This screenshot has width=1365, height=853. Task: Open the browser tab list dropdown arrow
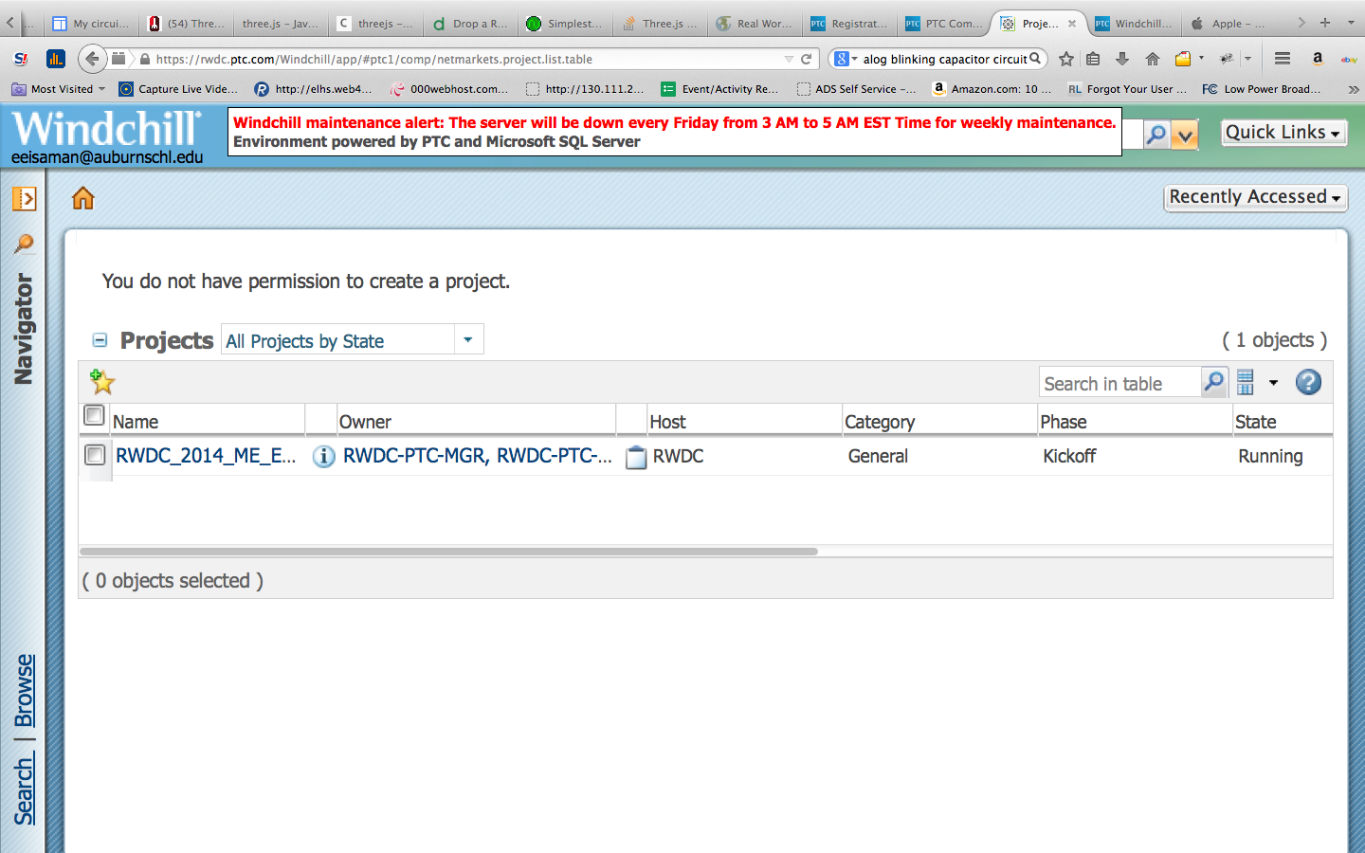[1351, 23]
